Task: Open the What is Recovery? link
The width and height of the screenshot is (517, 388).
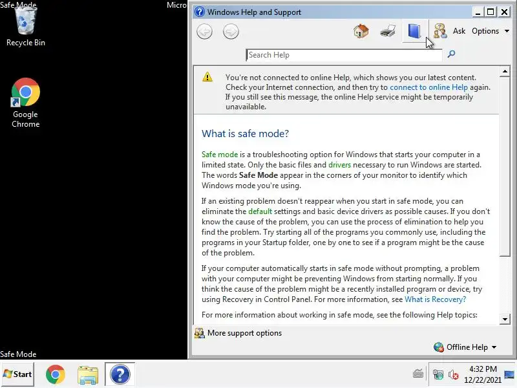Action: tap(435, 299)
